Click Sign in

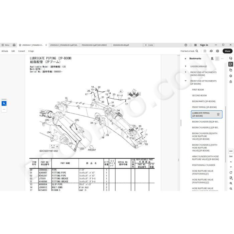(204, 45)
